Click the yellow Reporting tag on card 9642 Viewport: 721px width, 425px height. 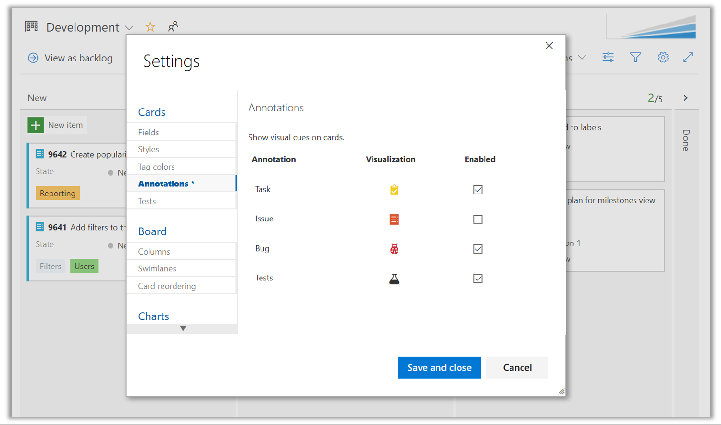coord(57,193)
